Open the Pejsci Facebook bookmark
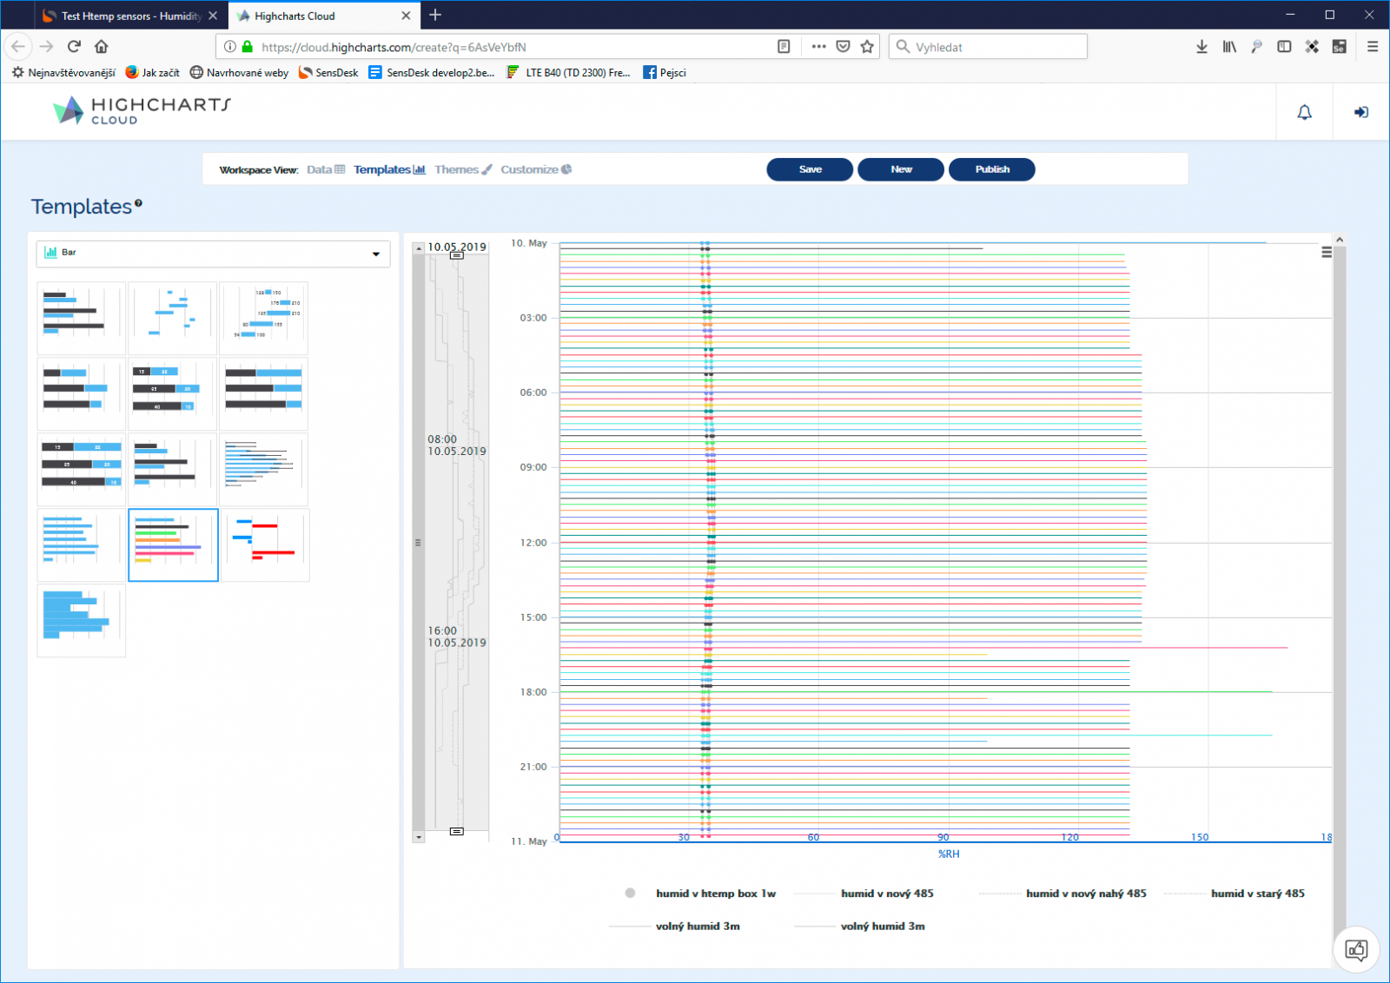The height and width of the screenshot is (983, 1390). 665,72
